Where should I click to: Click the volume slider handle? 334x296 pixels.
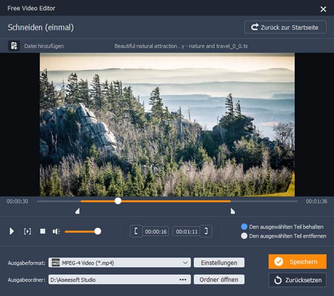[x=97, y=231]
